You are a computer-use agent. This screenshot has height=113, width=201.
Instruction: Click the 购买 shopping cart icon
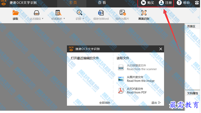tap(143, 3)
